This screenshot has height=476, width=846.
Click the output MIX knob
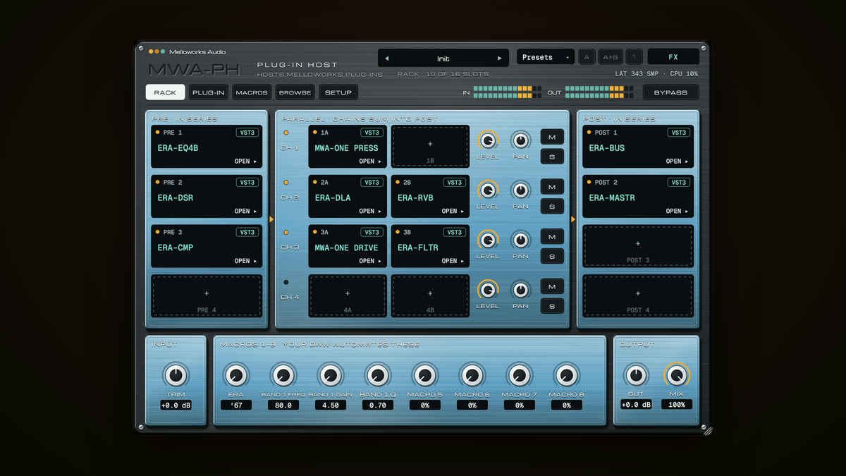coord(677,375)
